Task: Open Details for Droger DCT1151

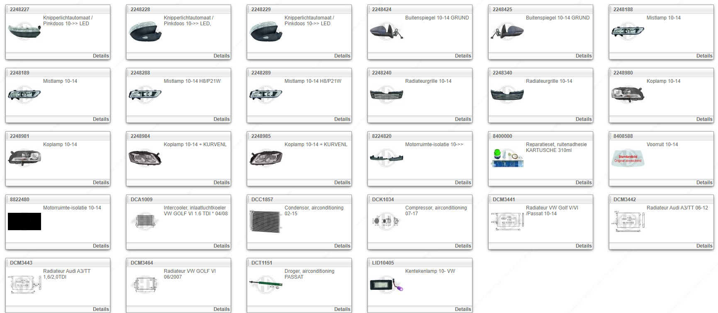Action: [342, 309]
